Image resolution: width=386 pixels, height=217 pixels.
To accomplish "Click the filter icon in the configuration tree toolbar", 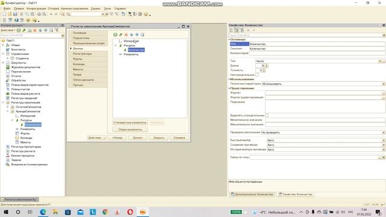I will [57, 30].
